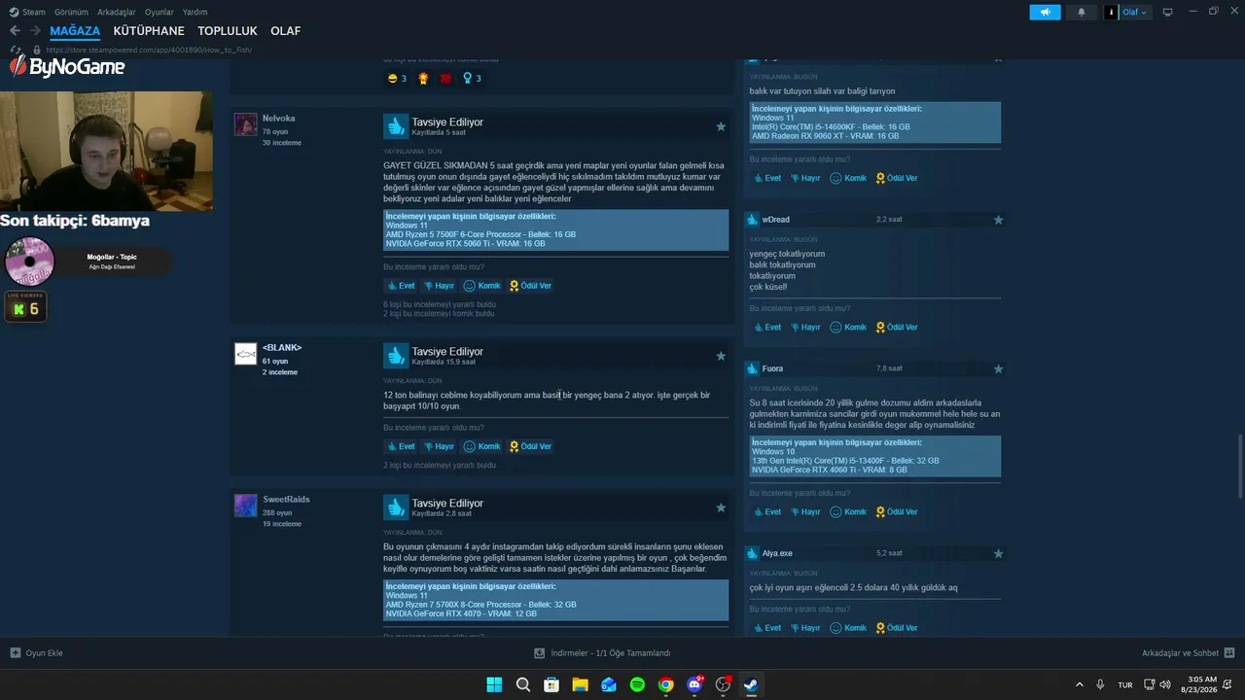The width and height of the screenshot is (1245, 700).
Task: Click the store URL address field
Action: pos(148,50)
